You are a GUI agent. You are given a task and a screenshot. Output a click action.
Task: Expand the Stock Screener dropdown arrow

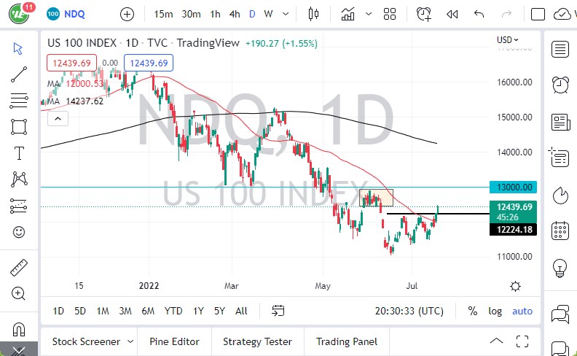tap(130, 341)
